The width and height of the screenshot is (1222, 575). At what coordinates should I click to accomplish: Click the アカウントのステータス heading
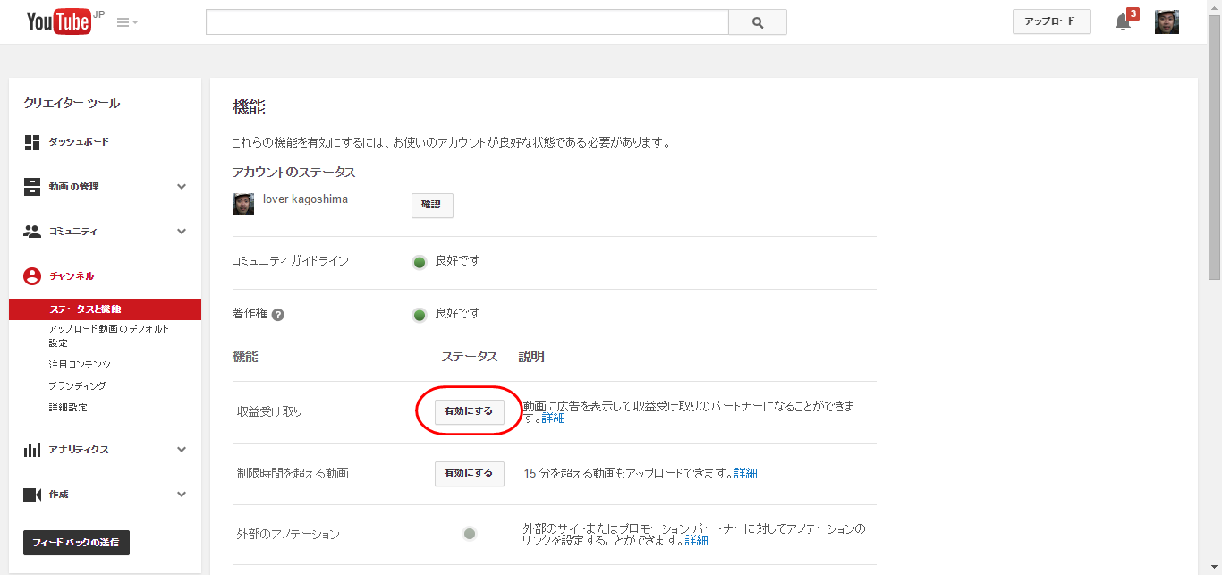(x=293, y=172)
